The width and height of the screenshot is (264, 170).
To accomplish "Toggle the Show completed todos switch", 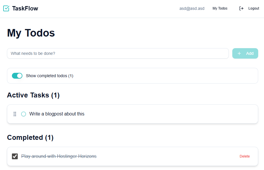I will point(17,76).
